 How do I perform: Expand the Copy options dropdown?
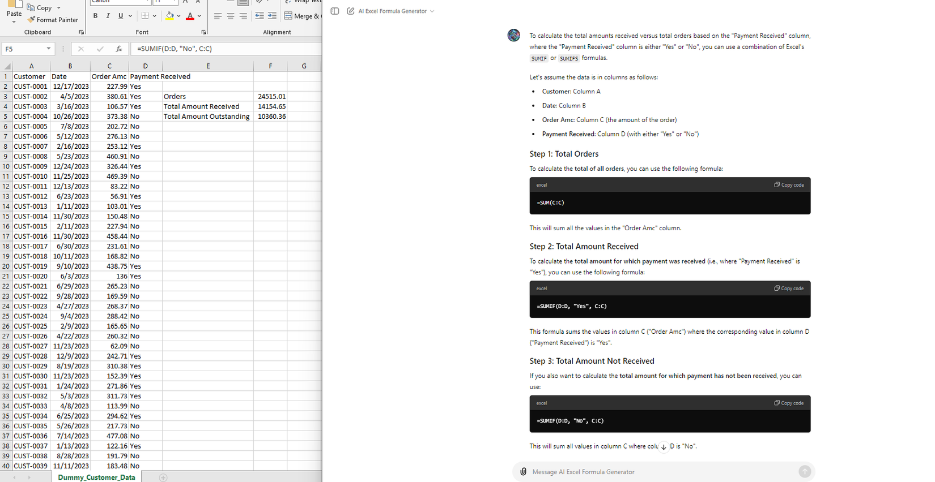tap(58, 7)
